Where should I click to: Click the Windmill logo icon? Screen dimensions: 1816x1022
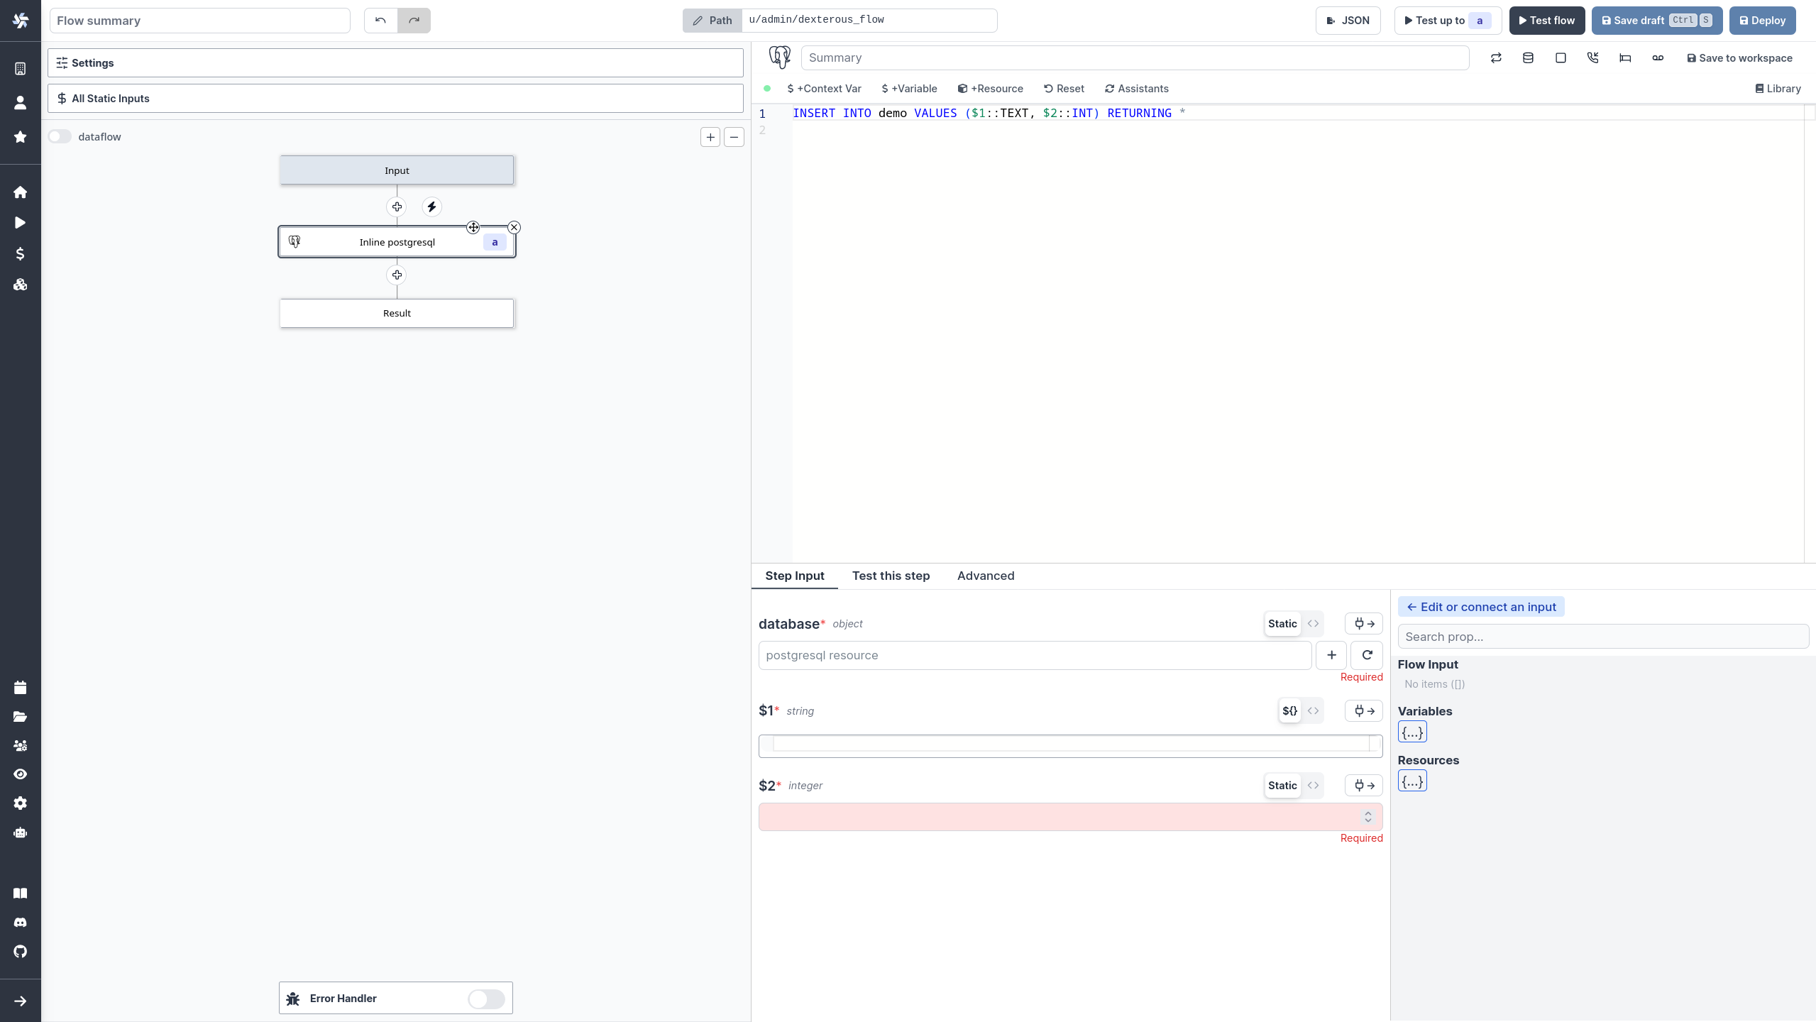(21, 21)
